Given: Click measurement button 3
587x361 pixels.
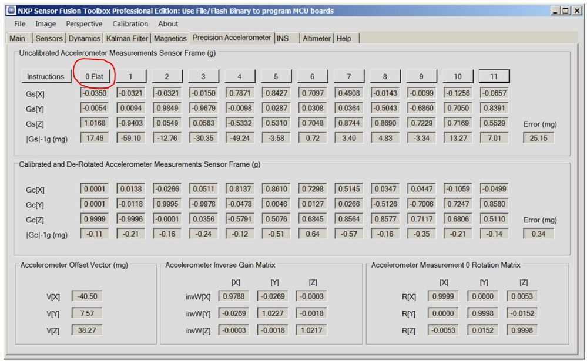Looking at the screenshot, I should (203, 76).
